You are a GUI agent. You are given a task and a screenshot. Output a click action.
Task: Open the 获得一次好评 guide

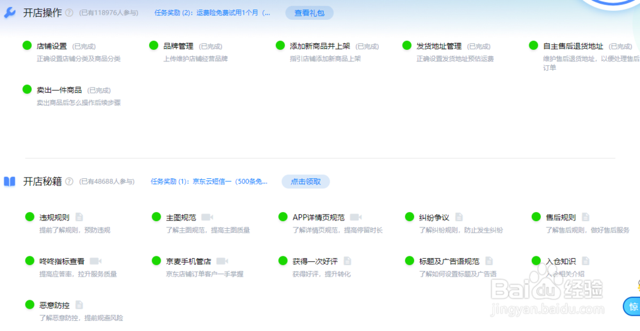[315, 261]
